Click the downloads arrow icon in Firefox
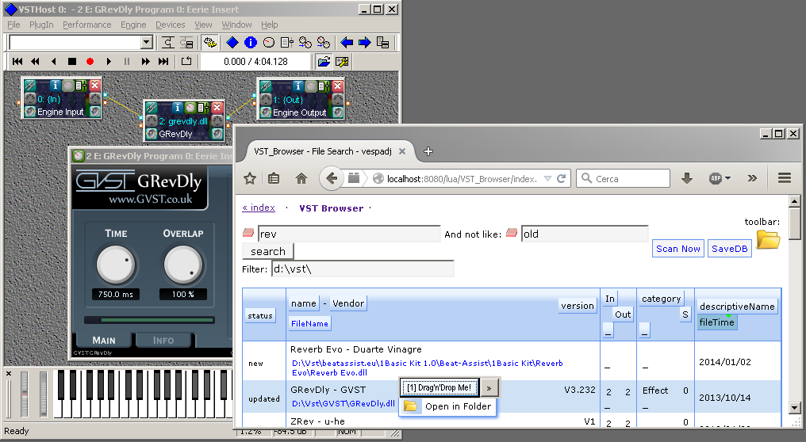Viewport: 806px width, 442px height. tap(687, 179)
